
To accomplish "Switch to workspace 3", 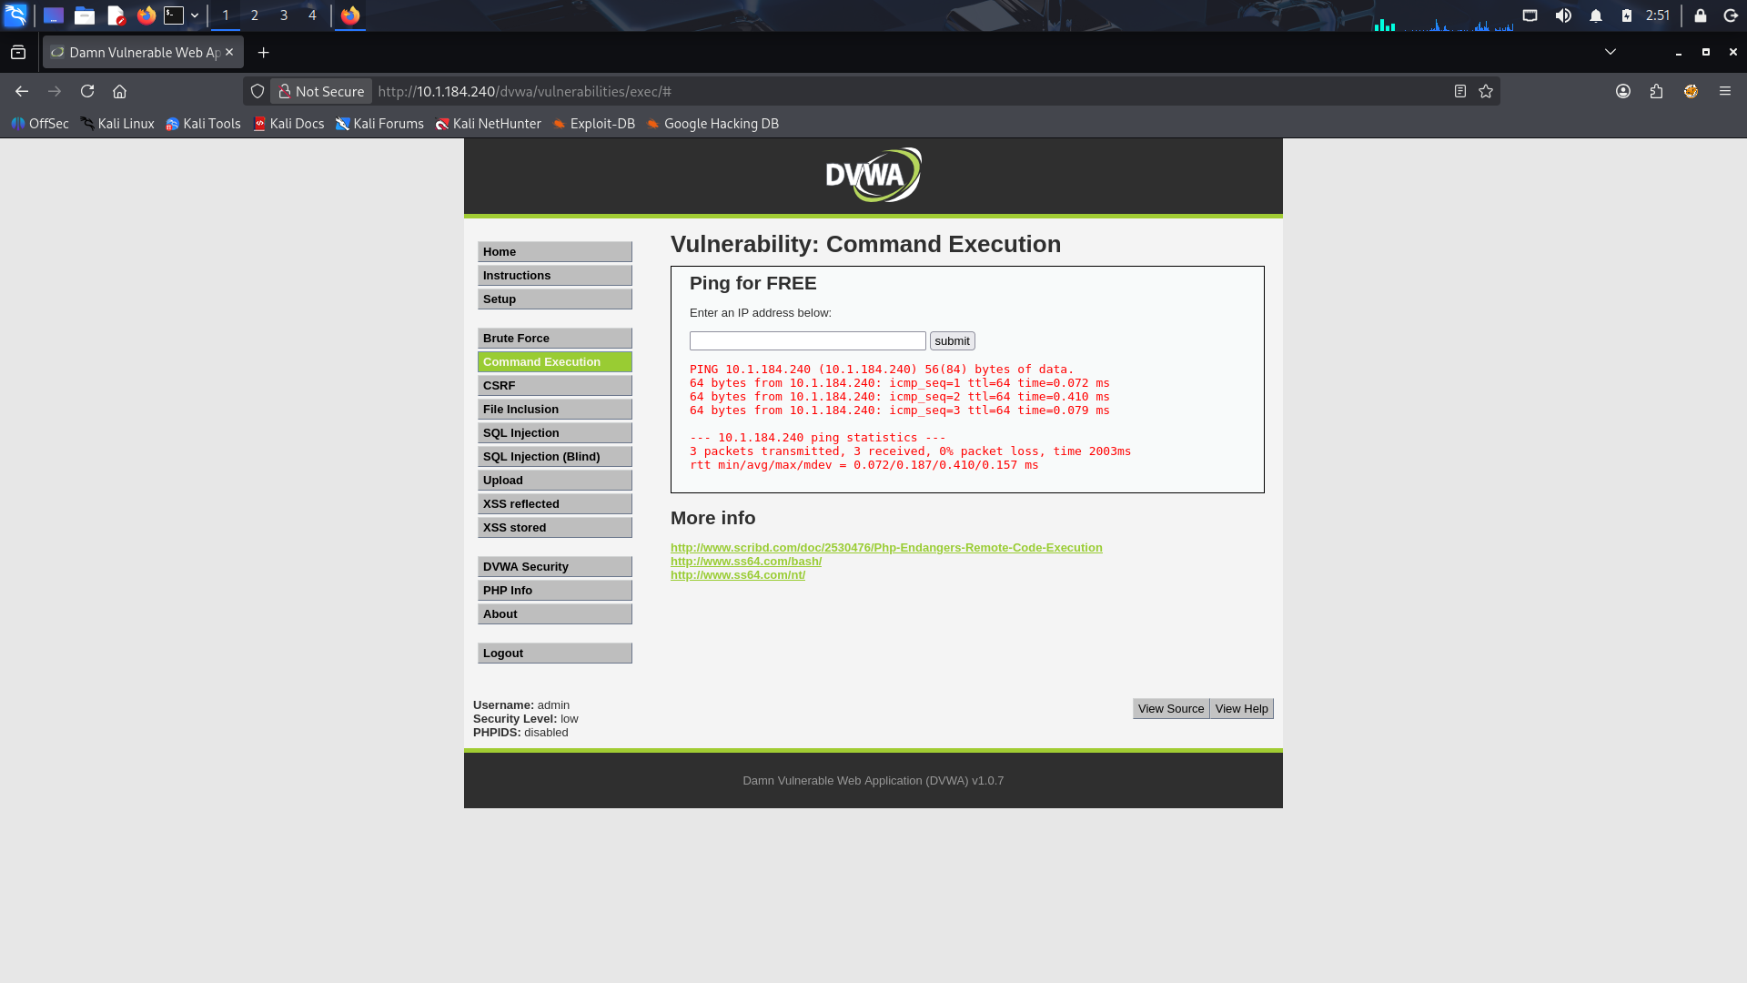I will point(284,15).
